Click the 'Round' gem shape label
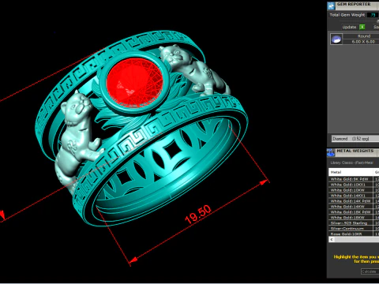 point(364,36)
